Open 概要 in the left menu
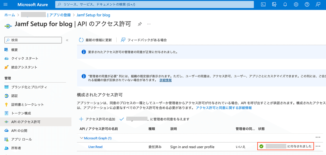 [x=15, y=50]
